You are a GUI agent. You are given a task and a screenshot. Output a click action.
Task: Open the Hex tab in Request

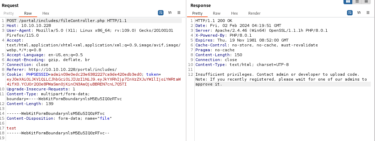[46, 13]
